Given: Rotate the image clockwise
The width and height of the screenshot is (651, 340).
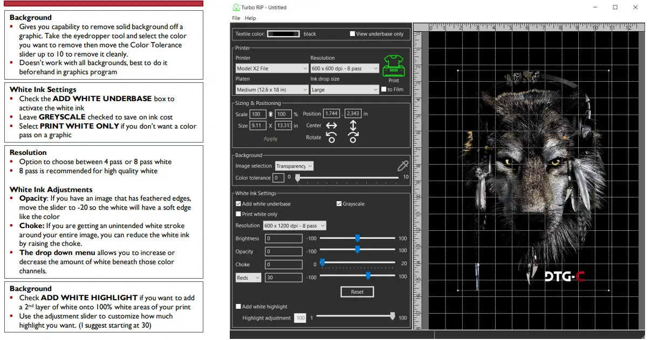Looking at the screenshot, I should point(353,138).
